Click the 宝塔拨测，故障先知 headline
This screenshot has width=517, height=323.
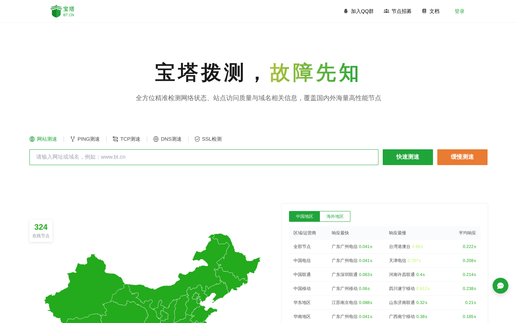point(257,73)
